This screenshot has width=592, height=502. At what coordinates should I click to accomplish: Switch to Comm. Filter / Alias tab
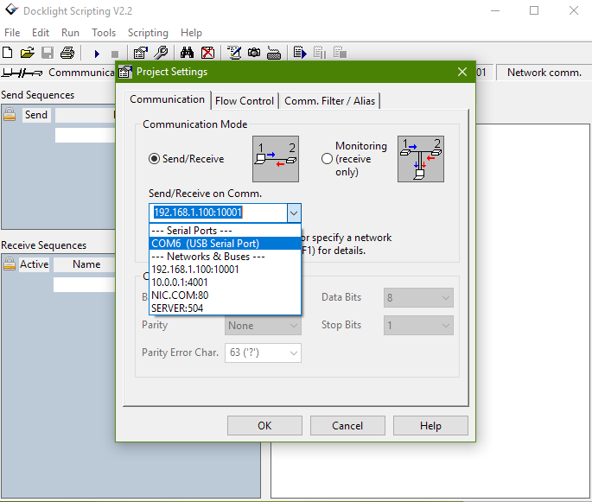point(329,101)
